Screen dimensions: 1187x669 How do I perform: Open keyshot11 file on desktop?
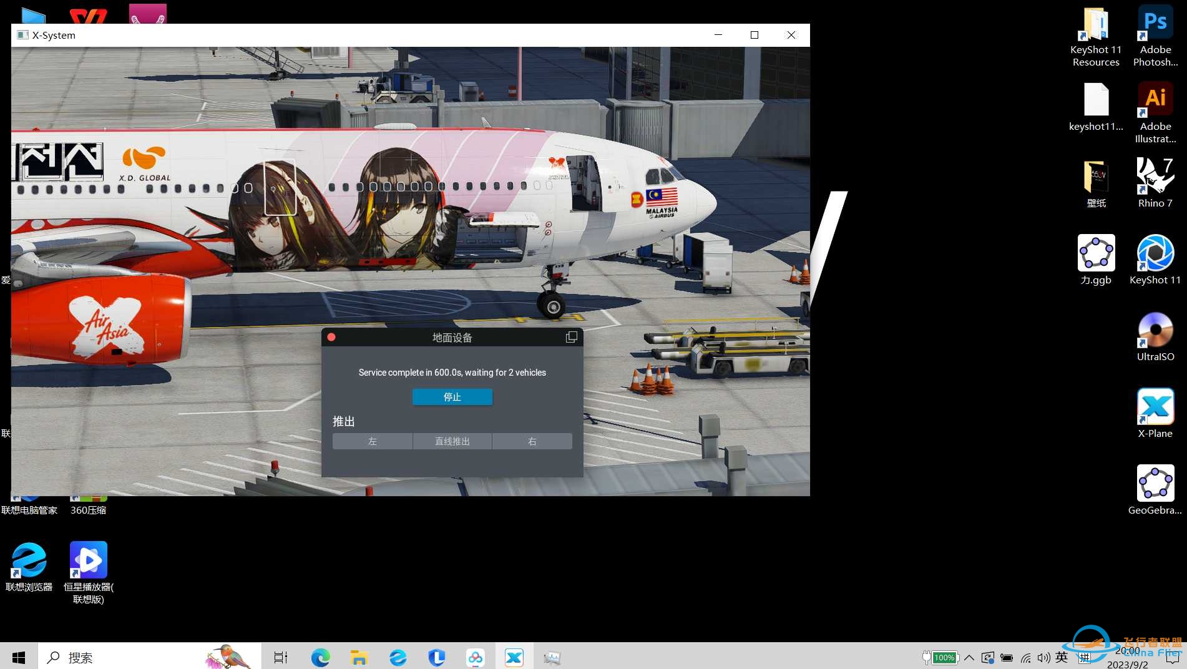pyautogui.click(x=1096, y=107)
